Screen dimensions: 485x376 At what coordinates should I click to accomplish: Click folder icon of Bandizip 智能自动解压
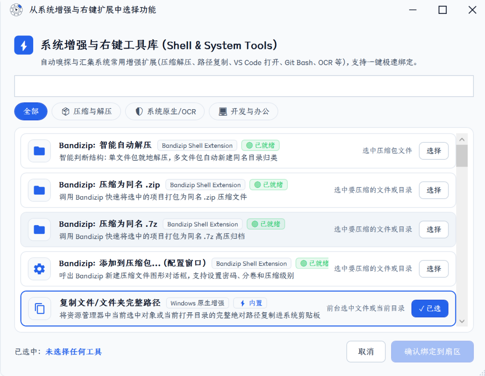(x=39, y=151)
